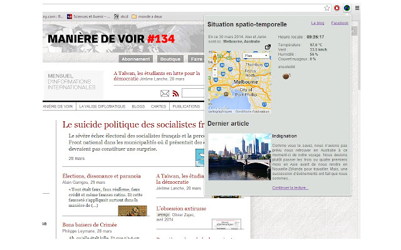This screenshot has height=250, width=401.
Task: Click 'Situation spatio-temporelle' popup title
Action: [x=247, y=24]
